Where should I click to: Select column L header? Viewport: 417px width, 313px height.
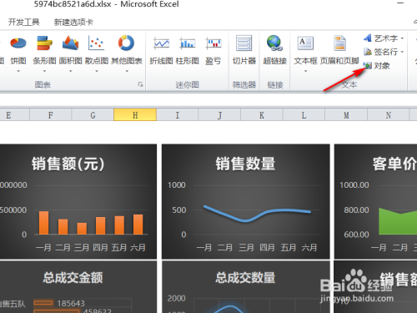click(x=304, y=115)
